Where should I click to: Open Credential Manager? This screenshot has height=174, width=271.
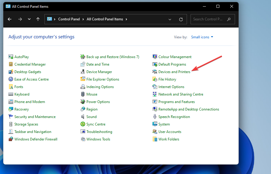point(30,64)
